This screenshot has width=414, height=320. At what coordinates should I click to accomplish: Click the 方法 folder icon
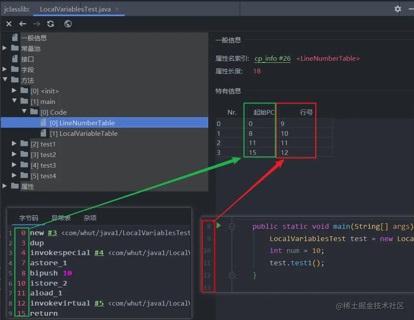[15, 80]
